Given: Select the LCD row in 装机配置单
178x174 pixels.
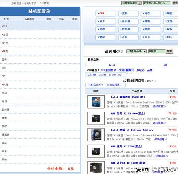Looking at the screenshot, I should 40,68.
